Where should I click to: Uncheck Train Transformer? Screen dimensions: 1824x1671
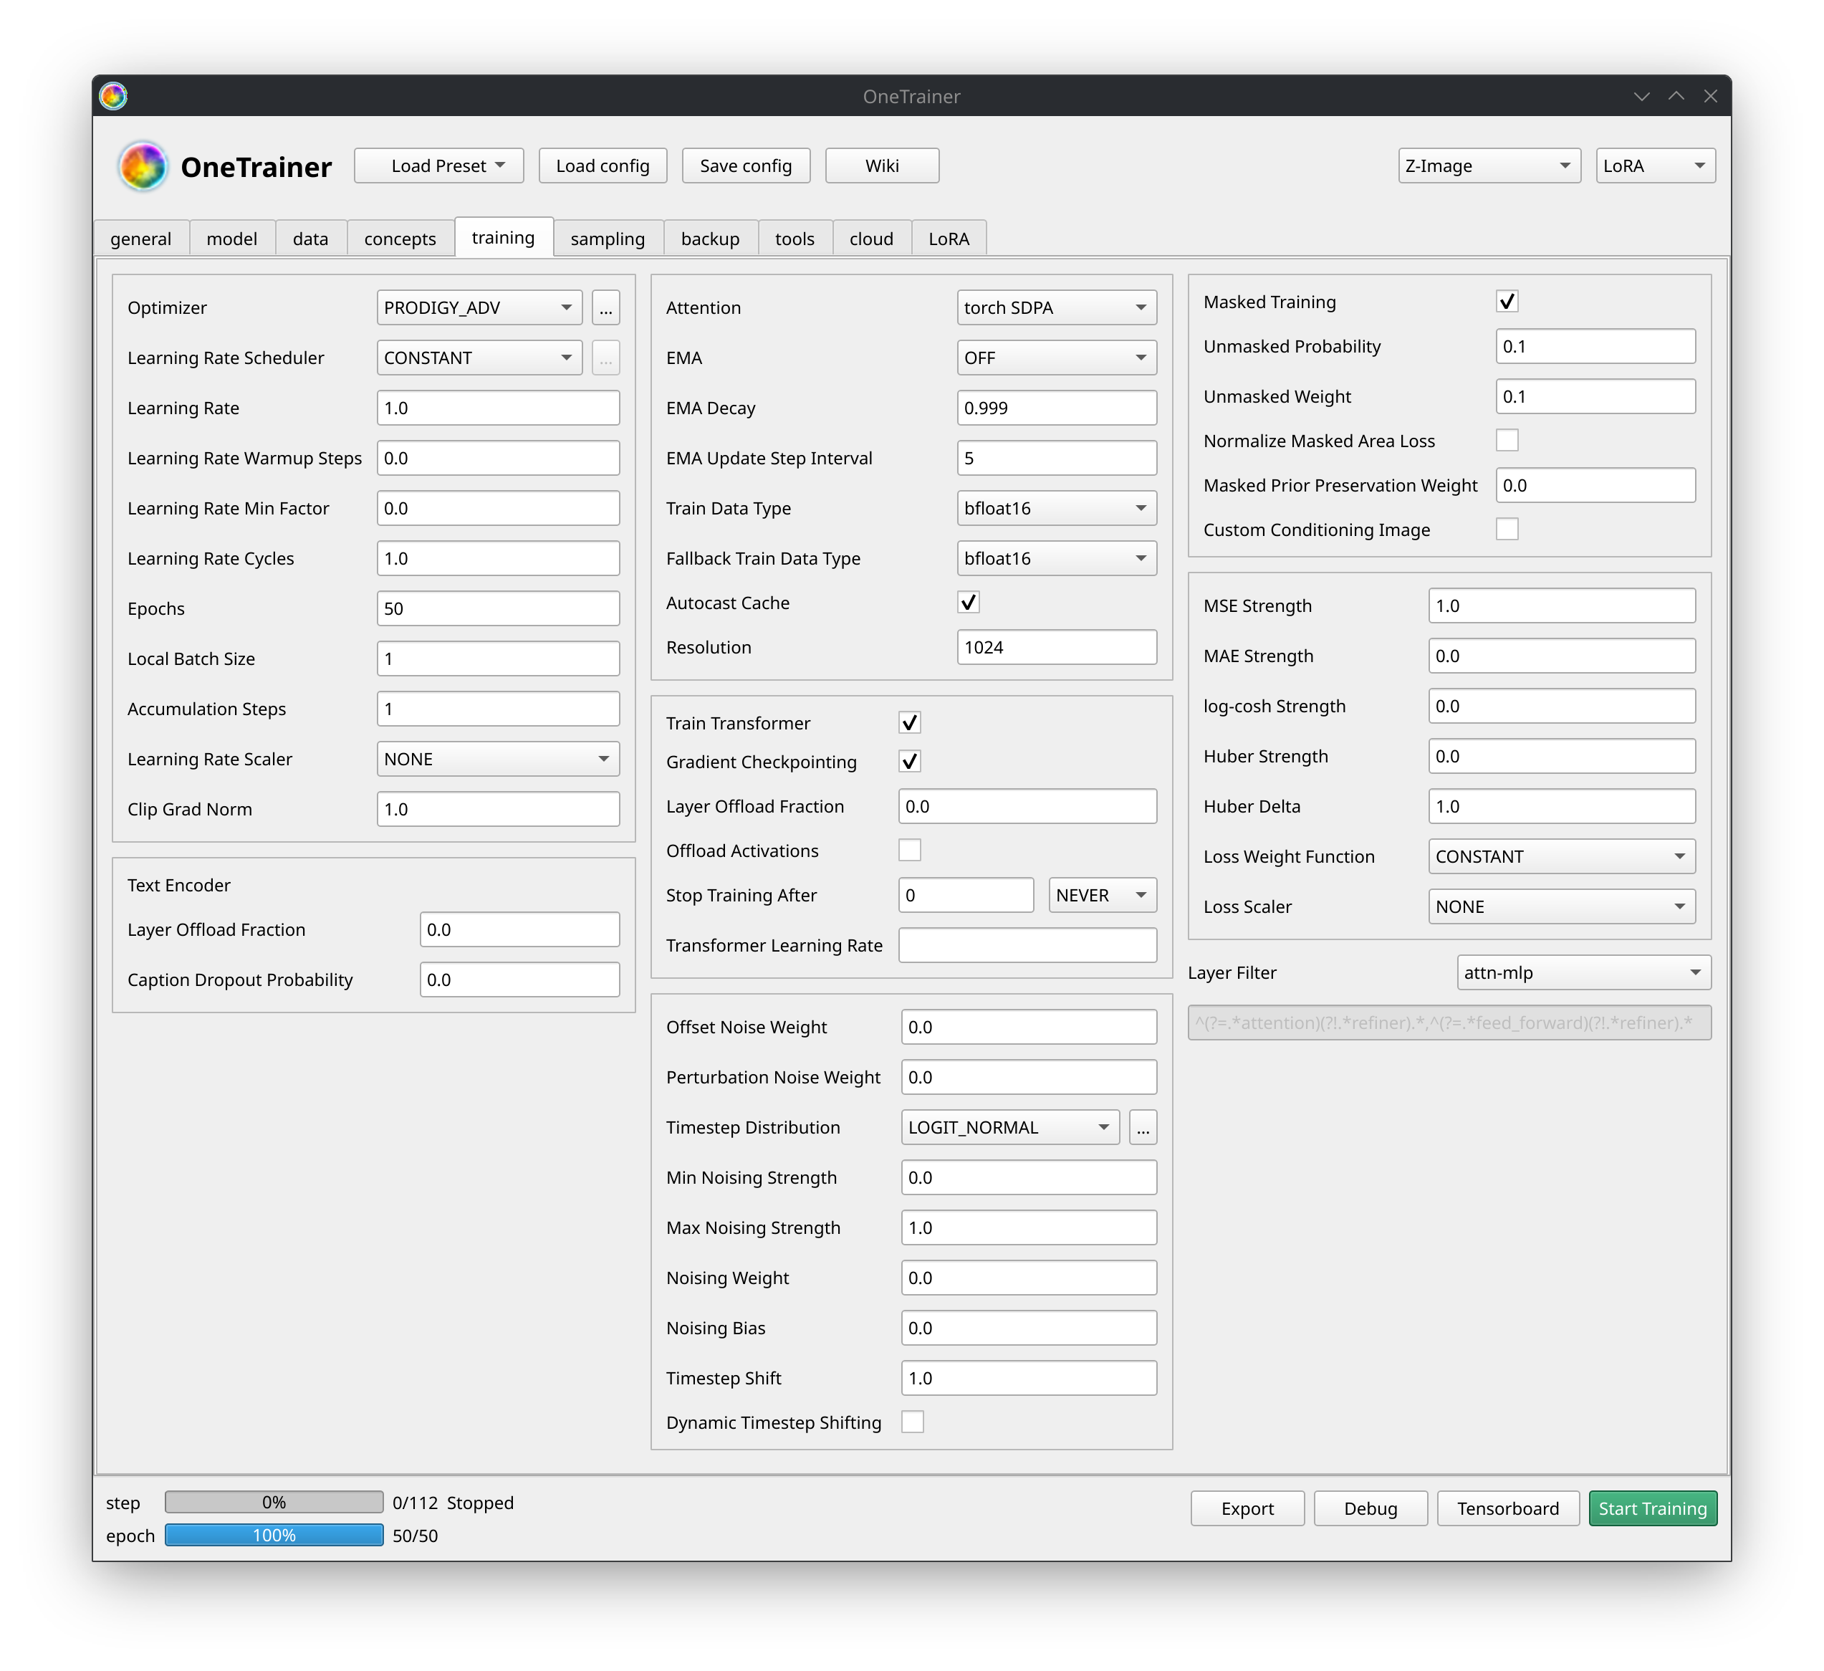909,723
